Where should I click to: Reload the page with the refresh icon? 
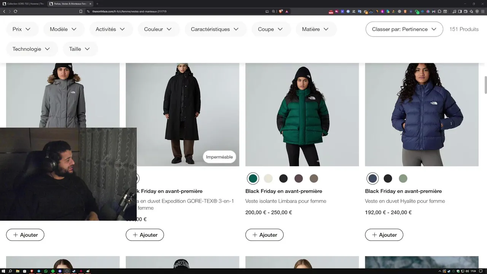tap(16, 11)
